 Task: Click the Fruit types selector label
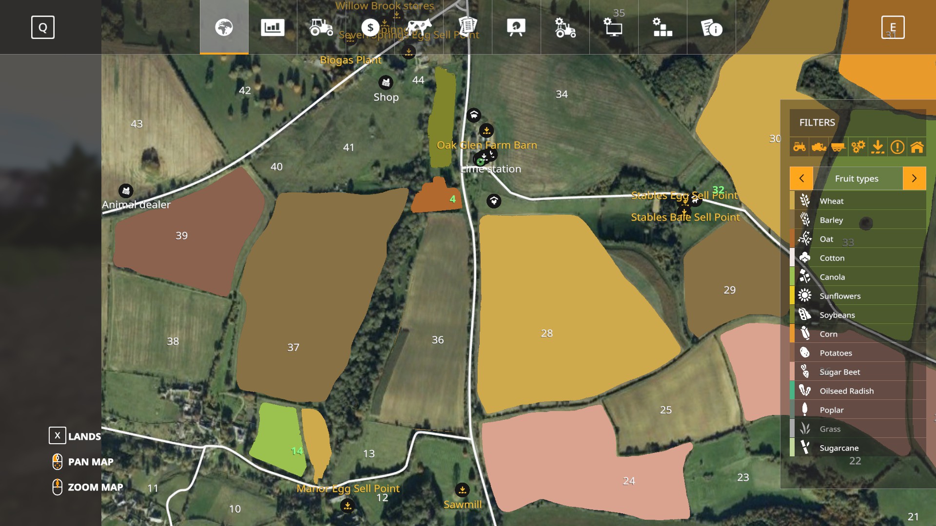coord(857,178)
